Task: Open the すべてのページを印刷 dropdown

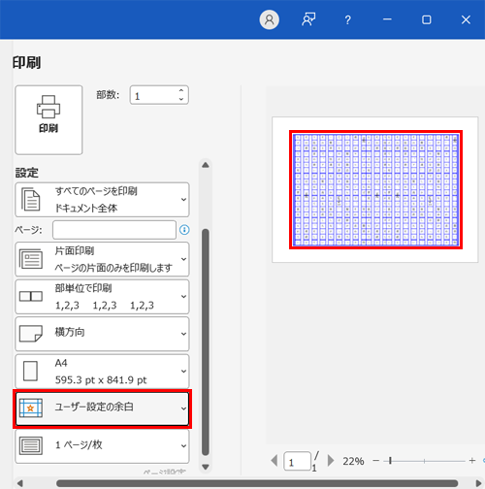Action: pos(102,200)
